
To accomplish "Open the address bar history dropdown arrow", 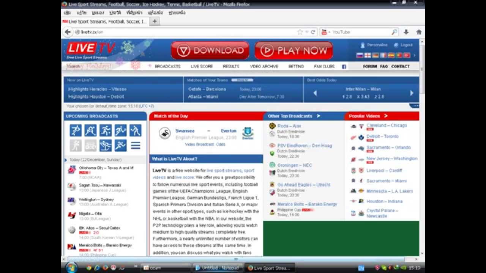I will tap(307, 32).
